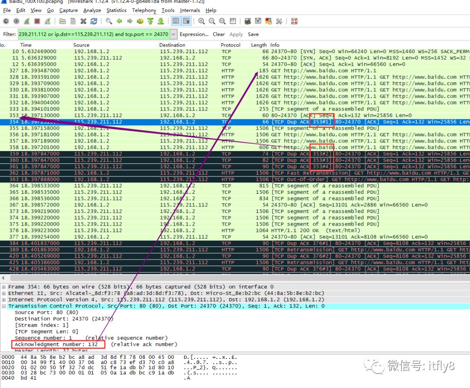Open the View menu
The width and height of the screenshot is (470, 388).
click(36, 10)
